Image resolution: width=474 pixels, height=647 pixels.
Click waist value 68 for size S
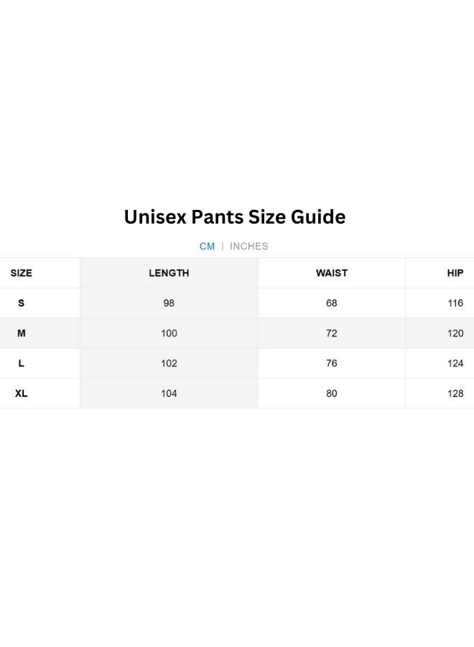pyautogui.click(x=331, y=303)
